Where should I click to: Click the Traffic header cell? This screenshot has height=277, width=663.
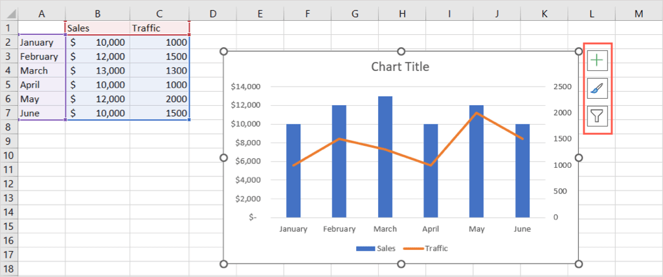tap(159, 28)
